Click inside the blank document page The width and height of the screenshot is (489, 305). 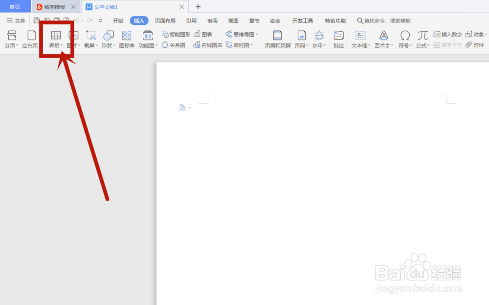323,183
